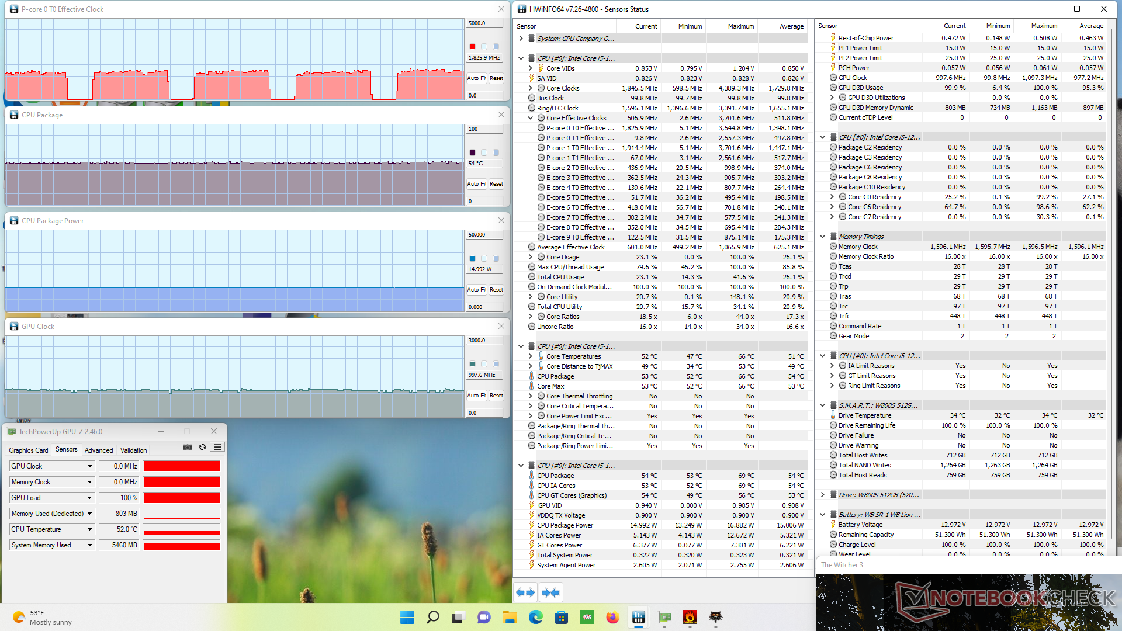Open the CPU Temperature sensor dropdown
This screenshot has height=631, width=1122.
pyautogui.click(x=89, y=529)
